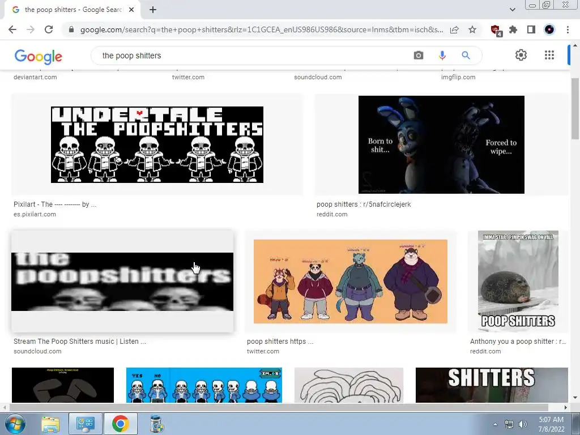Open the network tray icon

click(509, 424)
